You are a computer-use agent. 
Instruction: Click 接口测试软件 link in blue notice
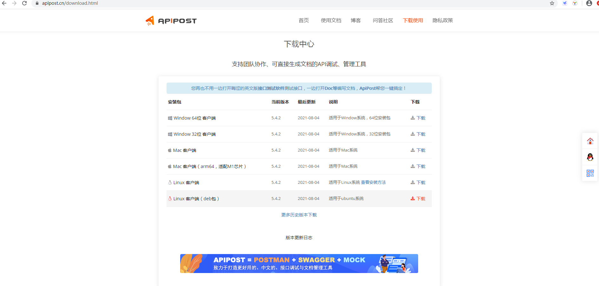click(x=271, y=88)
